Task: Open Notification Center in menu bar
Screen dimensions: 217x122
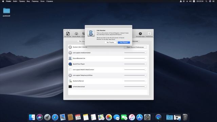Action: (213, 1)
